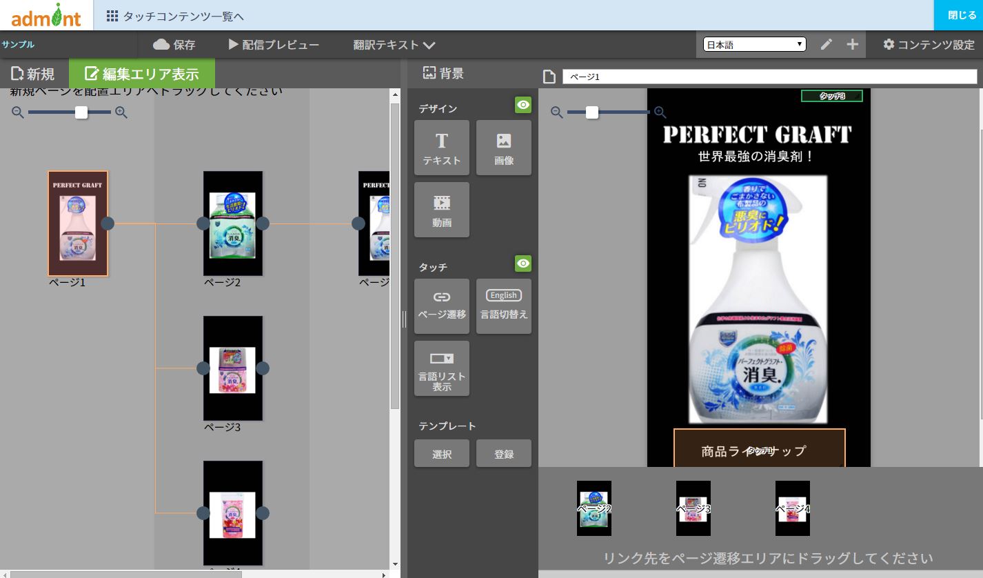Click the テンプレート 選択 button

pyautogui.click(x=442, y=454)
